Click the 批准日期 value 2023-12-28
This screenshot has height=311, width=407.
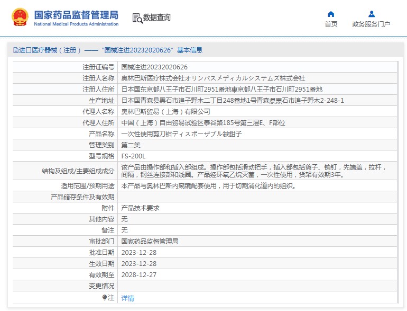(x=139, y=253)
